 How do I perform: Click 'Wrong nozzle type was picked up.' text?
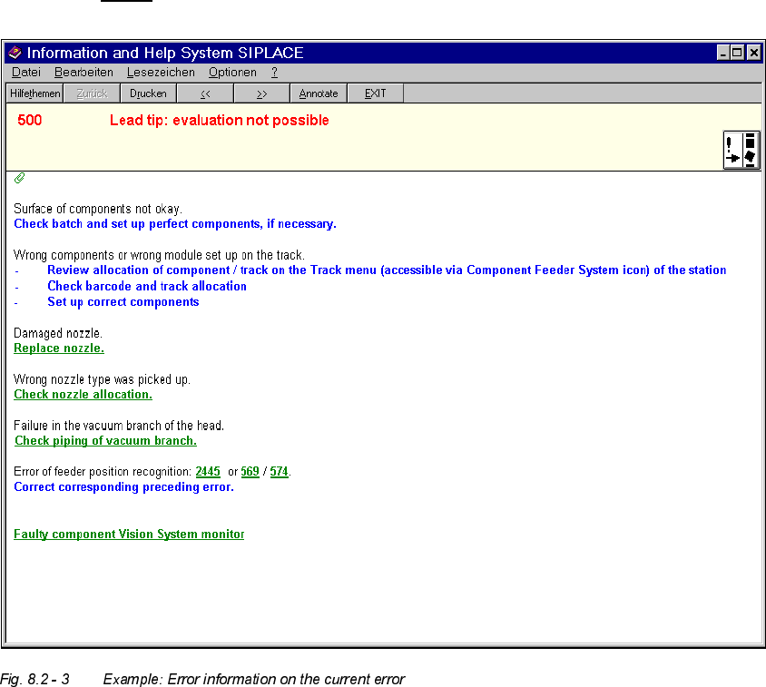pyautogui.click(x=102, y=379)
